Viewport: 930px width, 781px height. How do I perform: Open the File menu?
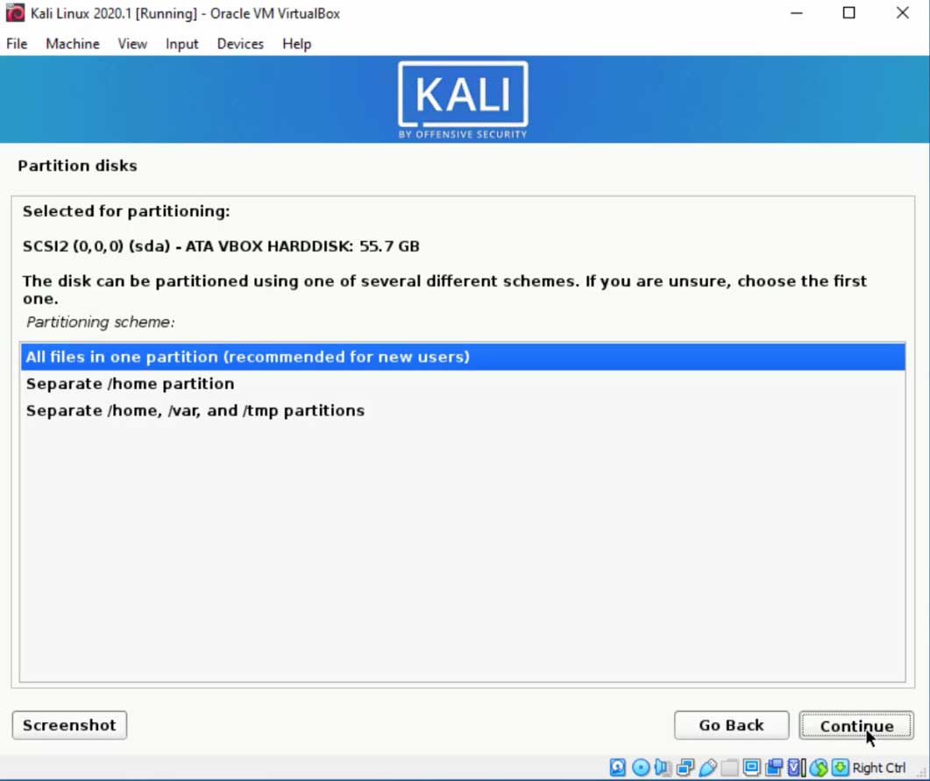tap(17, 44)
